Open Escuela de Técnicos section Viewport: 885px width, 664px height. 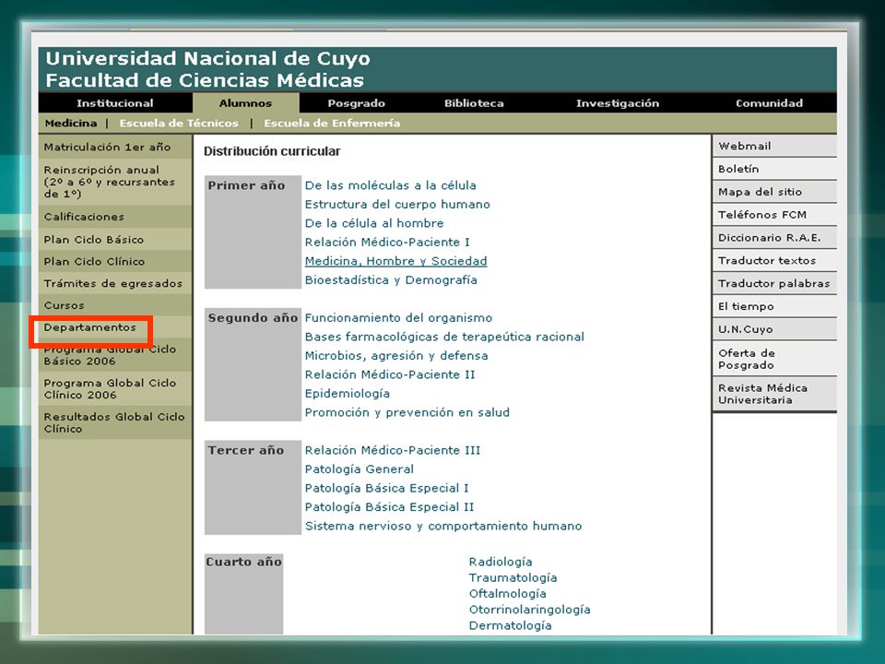[179, 123]
